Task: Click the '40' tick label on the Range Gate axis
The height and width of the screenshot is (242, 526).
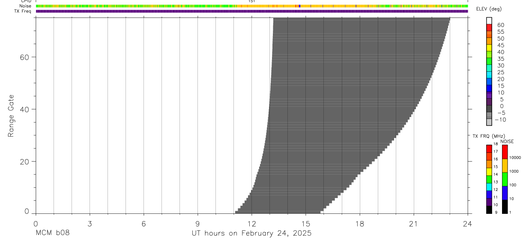Action: coord(24,109)
